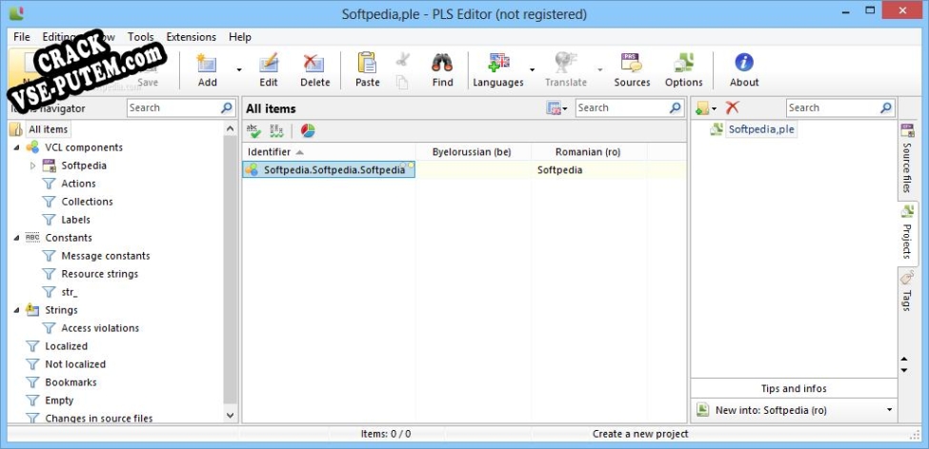
Task: Click navigator scrollbar up arrow
Action: pyautogui.click(x=231, y=128)
